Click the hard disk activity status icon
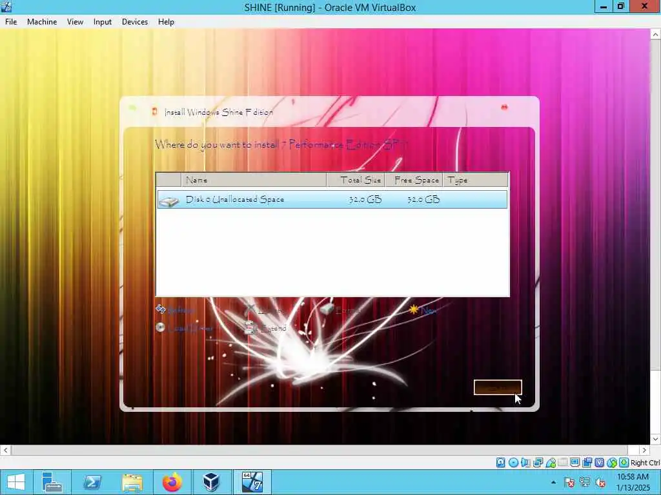 [x=500, y=463]
